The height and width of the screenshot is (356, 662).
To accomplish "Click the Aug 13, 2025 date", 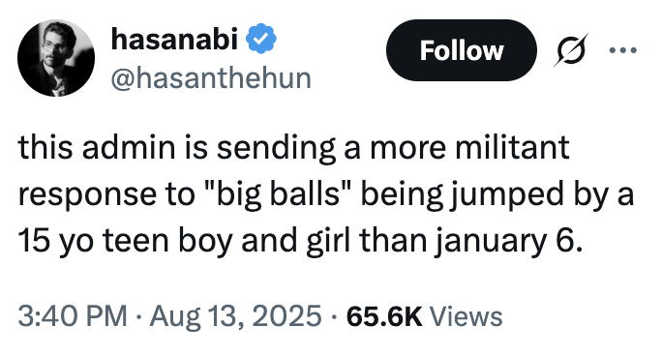I will point(235,316).
